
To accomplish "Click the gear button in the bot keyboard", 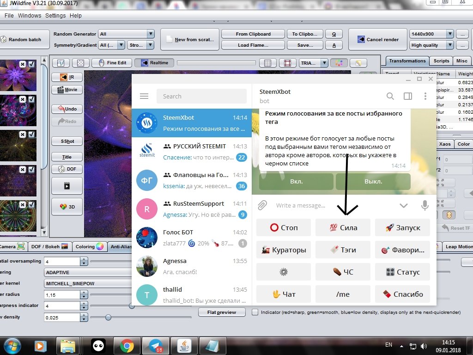I will [284, 272].
